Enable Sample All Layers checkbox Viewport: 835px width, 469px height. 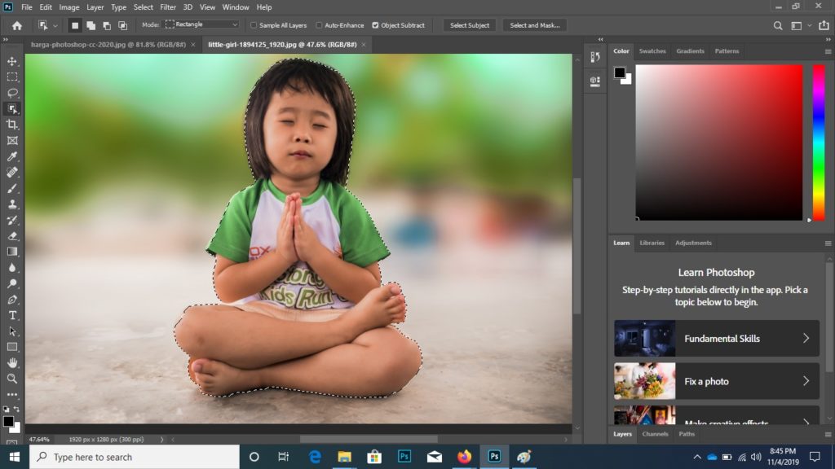click(x=254, y=25)
